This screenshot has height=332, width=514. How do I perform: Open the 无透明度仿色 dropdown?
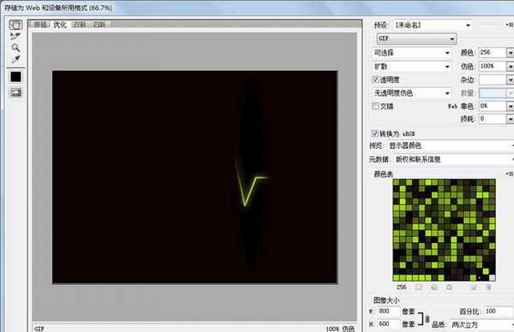(x=412, y=93)
